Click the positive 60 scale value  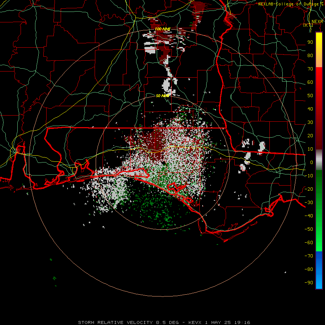[310, 82]
